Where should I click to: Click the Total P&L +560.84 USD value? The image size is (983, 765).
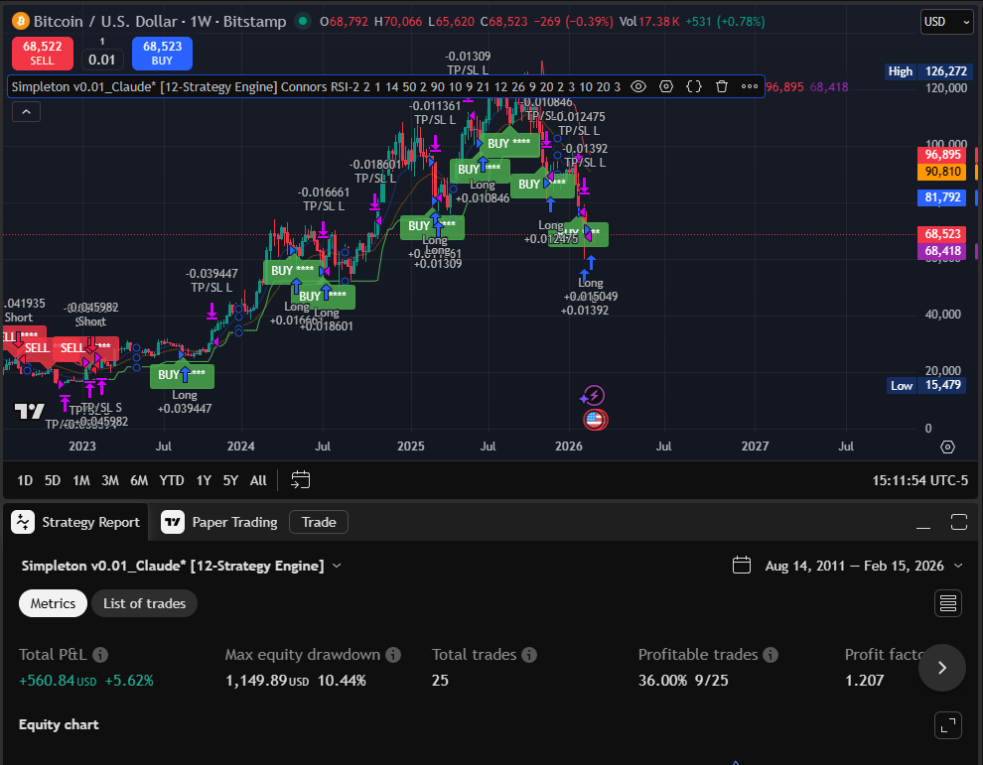pos(58,681)
